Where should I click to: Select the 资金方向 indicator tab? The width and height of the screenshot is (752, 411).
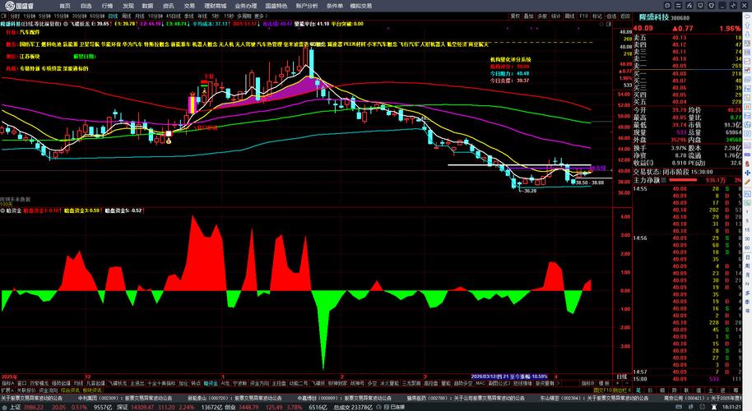click(x=259, y=383)
